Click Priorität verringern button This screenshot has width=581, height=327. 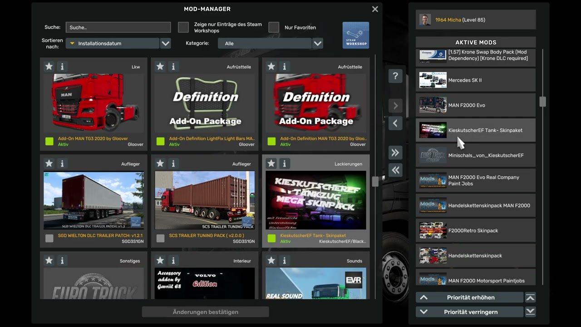470,312
